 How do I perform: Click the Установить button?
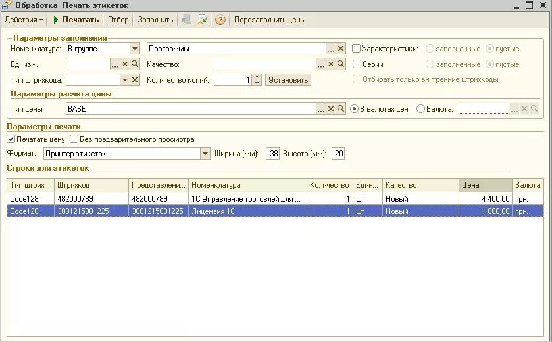pos(288,80)
